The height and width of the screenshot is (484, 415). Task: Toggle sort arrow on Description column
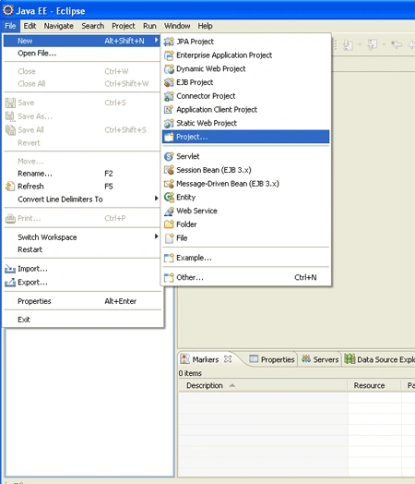tap(232, 385)
